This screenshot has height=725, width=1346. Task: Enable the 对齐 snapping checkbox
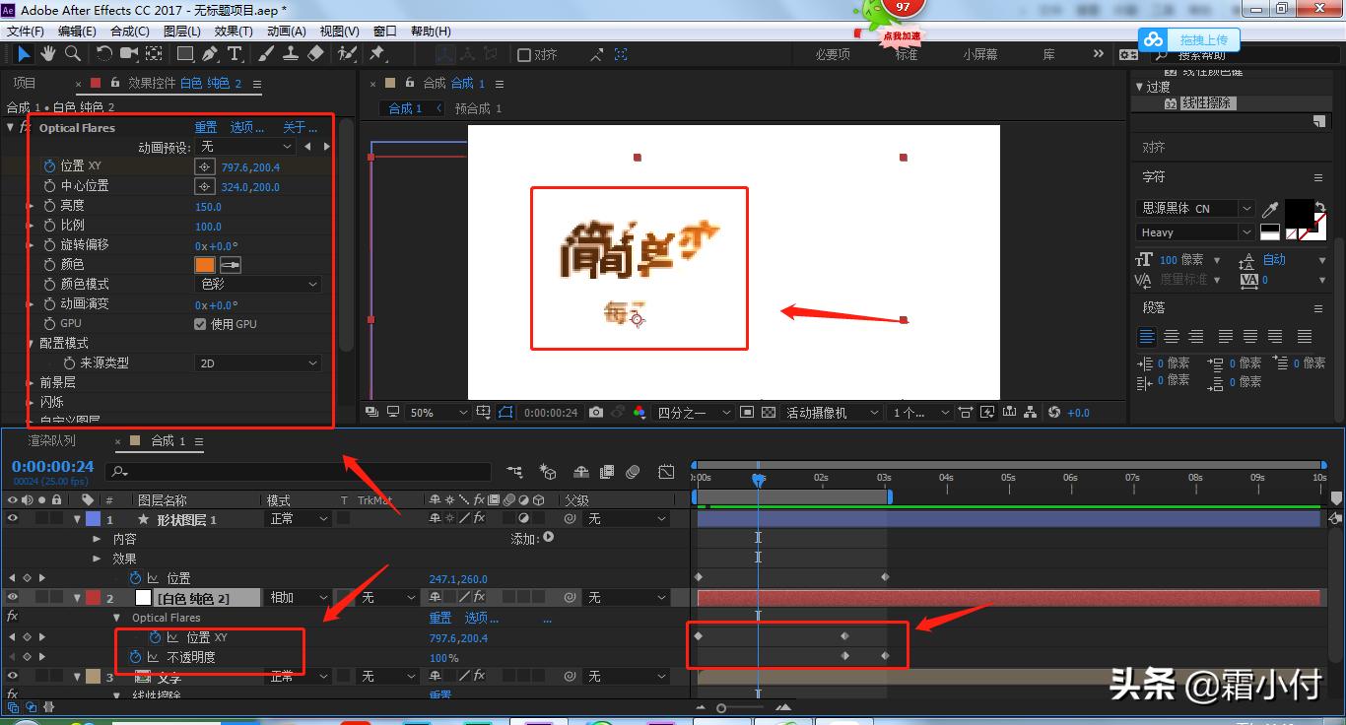522,54
